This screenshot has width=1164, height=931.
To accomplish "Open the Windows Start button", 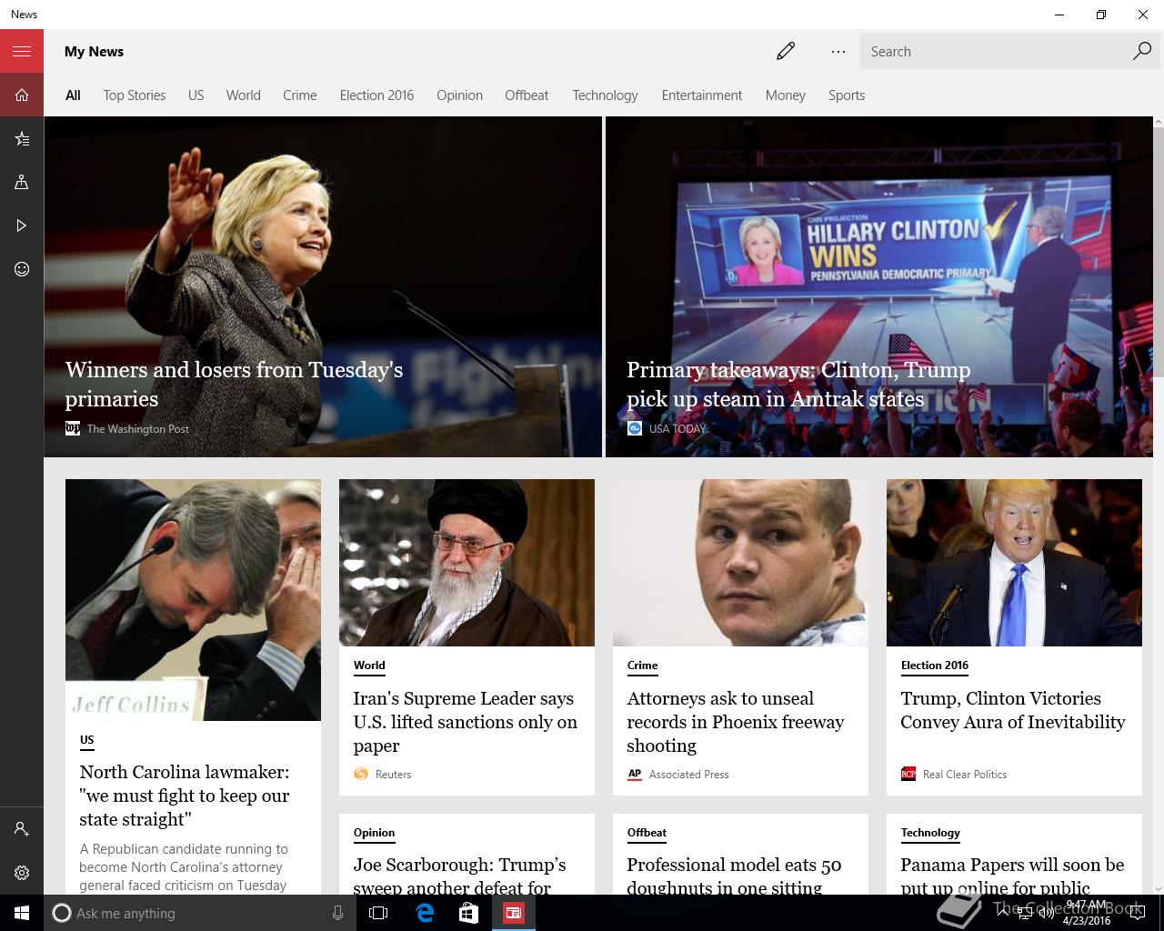I will click(22, 913).
